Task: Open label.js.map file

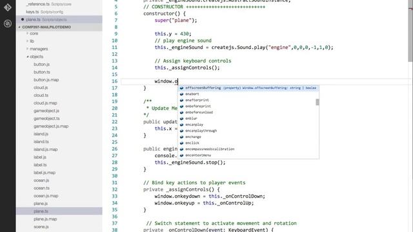Action: (x=45, y=173)
